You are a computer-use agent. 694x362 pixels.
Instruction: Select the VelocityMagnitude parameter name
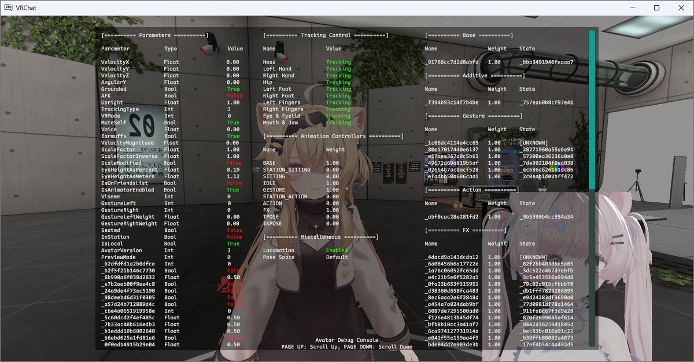pos(128,143)
